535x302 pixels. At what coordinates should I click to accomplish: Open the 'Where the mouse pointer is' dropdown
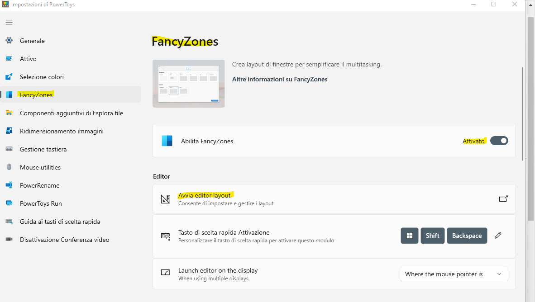point(454,274)
